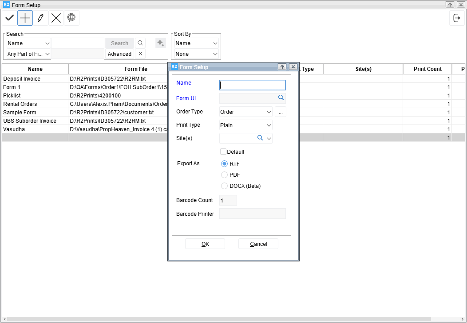This screenshot has height=323, width=467.
Task: Click the checkmark save icon in toolbar
Action: [x=9, y=18]
